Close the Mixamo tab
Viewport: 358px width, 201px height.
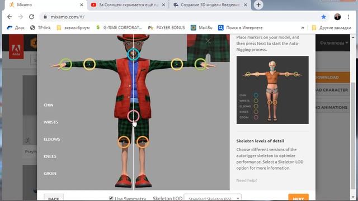click(82, 5)
